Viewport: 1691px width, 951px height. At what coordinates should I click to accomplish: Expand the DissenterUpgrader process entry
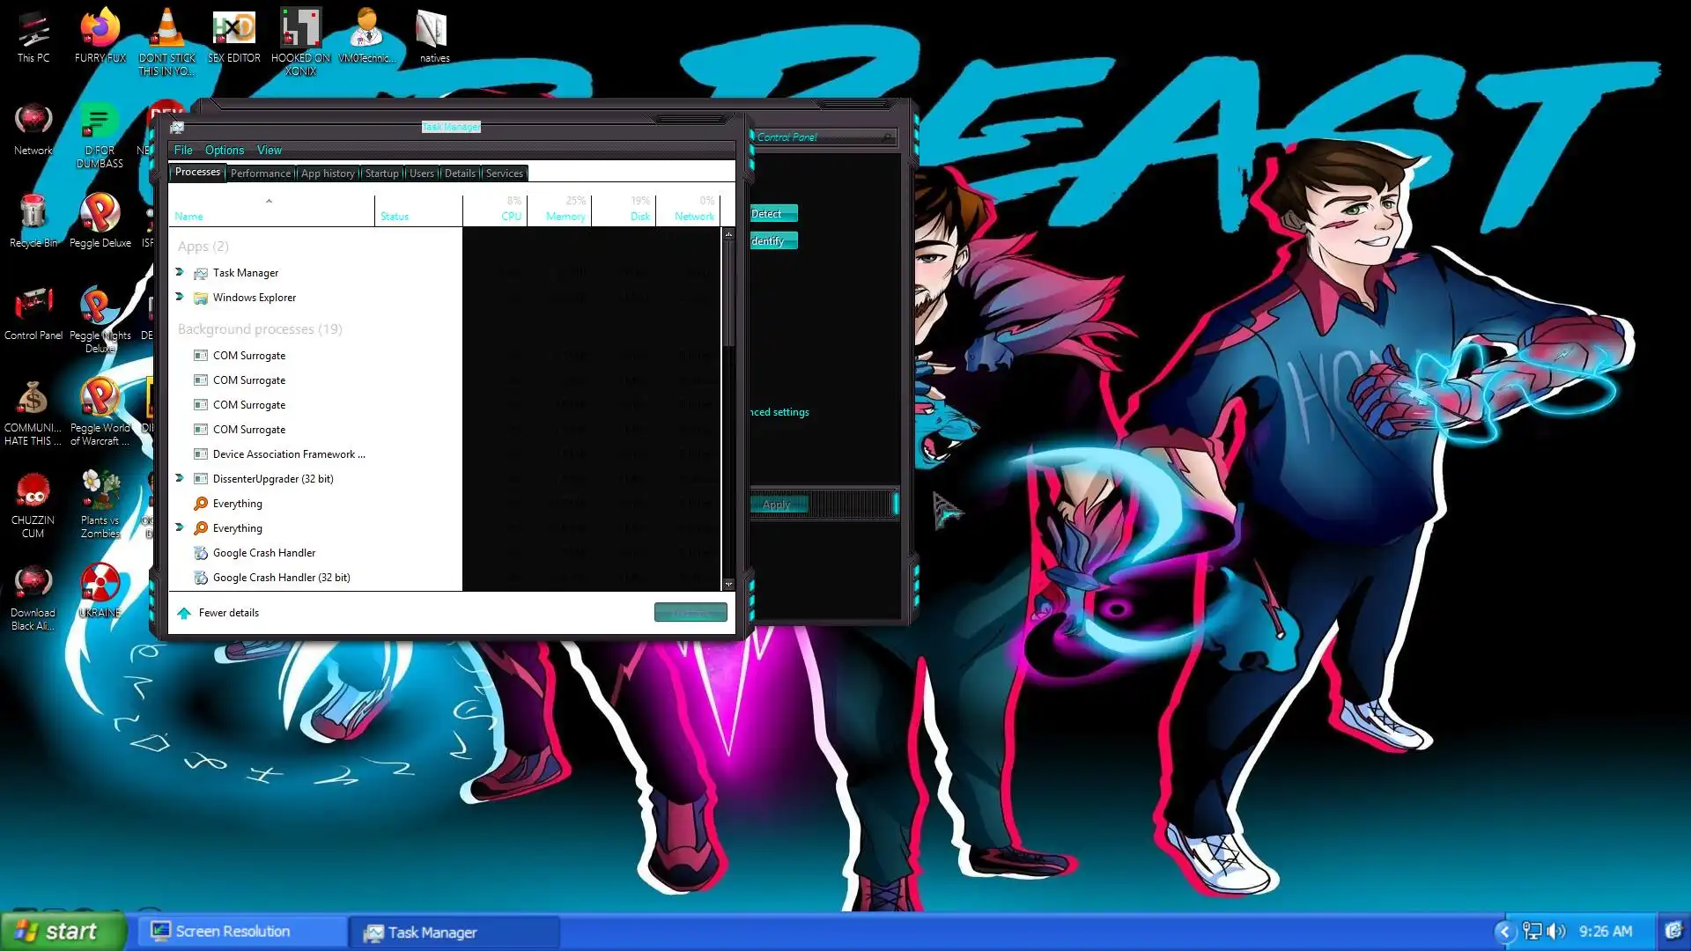pos(180,478)
